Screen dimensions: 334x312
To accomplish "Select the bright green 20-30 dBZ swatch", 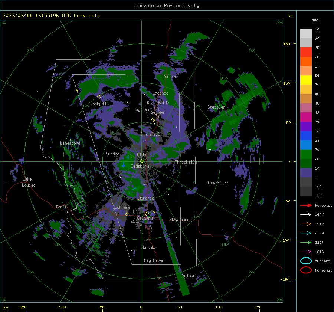I will pyautogui.click(x=306, y=154).
